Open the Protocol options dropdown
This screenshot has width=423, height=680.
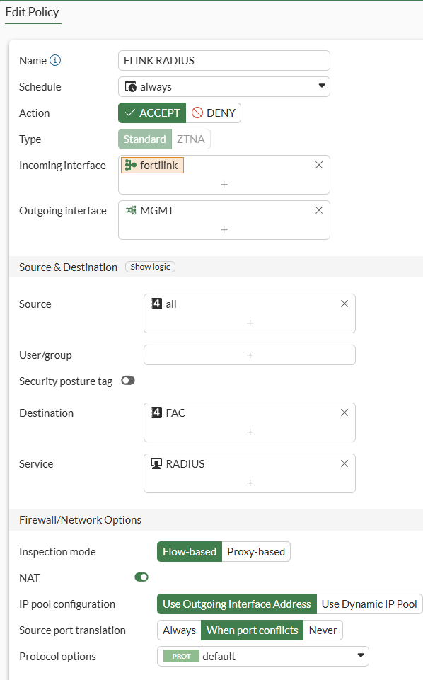pyautogui.click(x=263, y=656)
